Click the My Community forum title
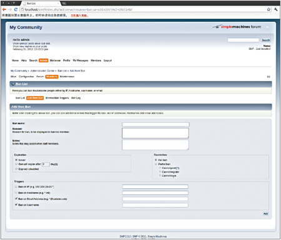Screen dimensions: 281x240 pyautogui.click(x=26, y=27)
